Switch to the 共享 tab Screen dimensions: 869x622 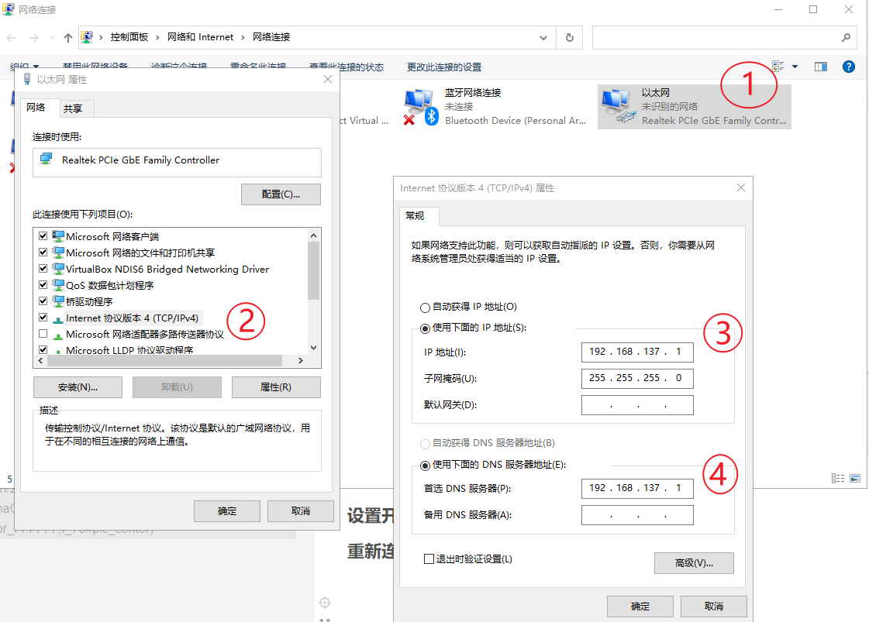click(74, 108)
